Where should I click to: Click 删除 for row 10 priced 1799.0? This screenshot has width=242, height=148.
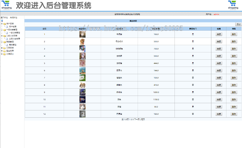pos(234,99)
